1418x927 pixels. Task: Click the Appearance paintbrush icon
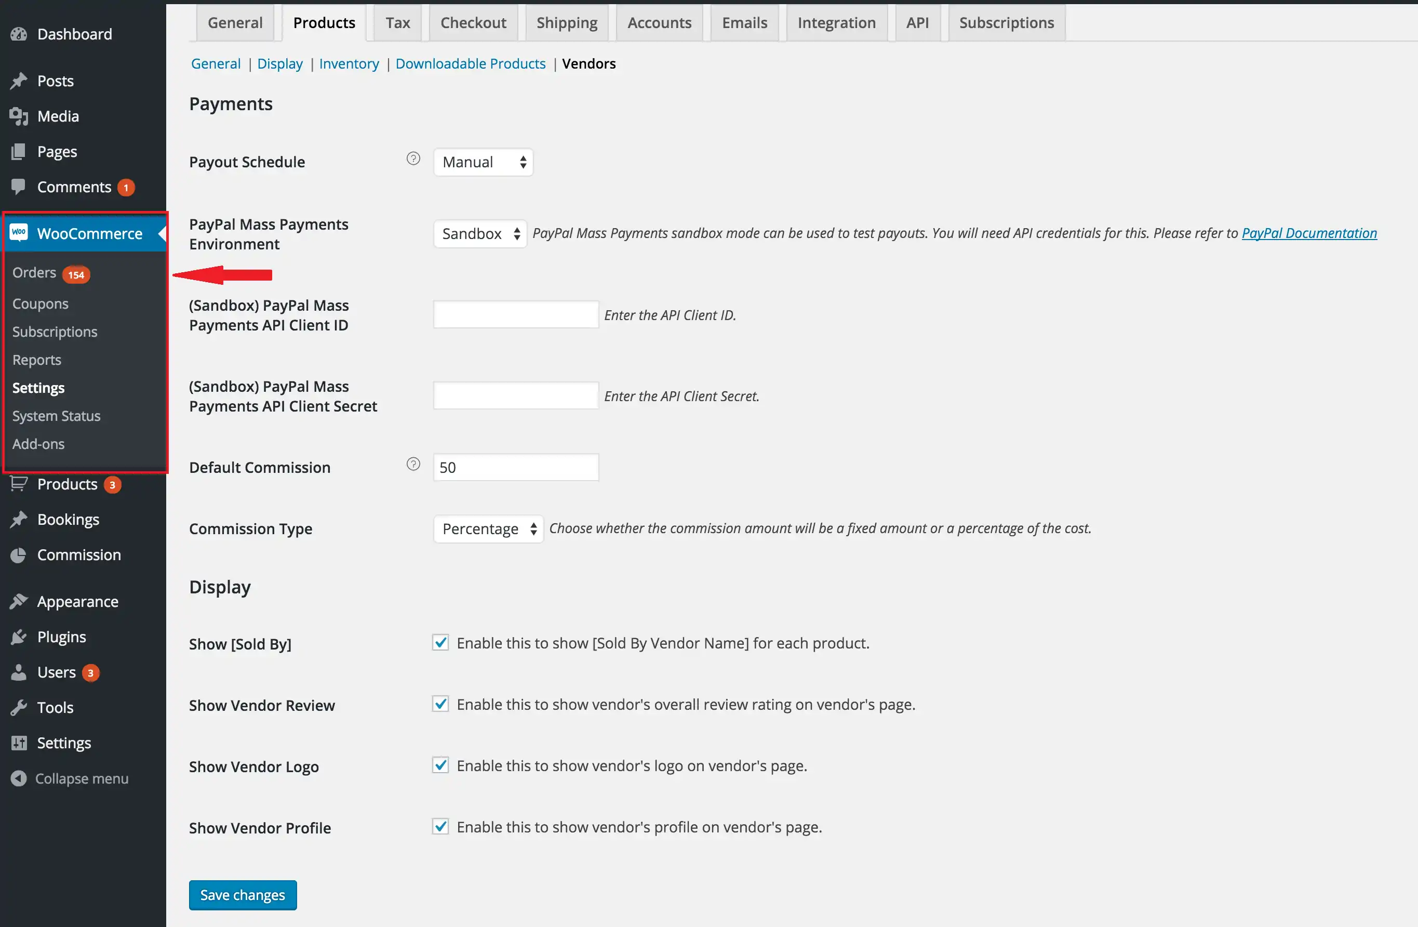pyautogui.click(x=19, y=602)
